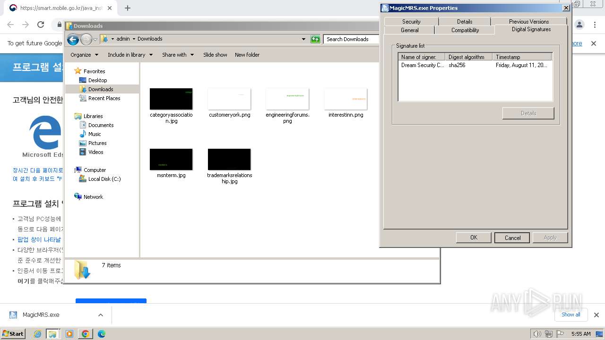Click the clock showing 5:55 AM
The image size is (605, 340).
coord(581,334)
